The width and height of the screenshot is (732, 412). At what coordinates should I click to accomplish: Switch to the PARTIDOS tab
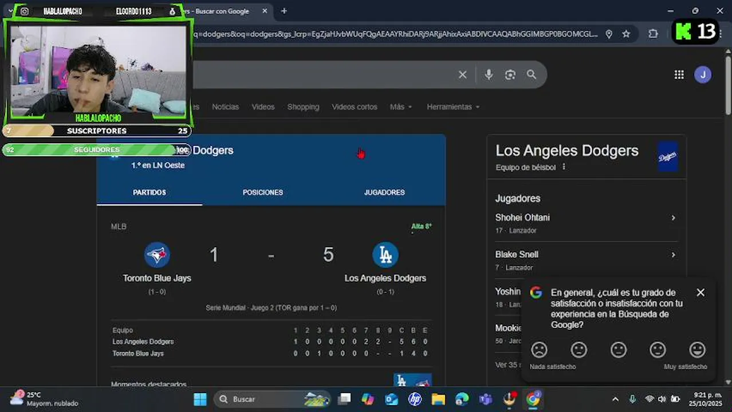(149, 192)
